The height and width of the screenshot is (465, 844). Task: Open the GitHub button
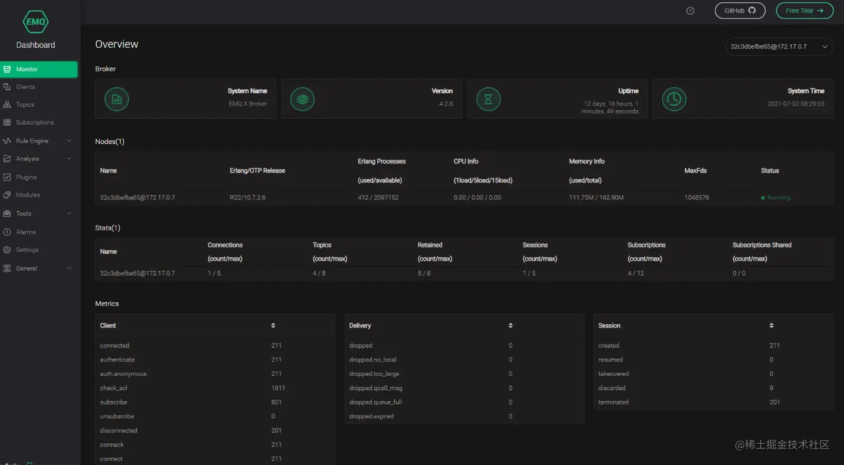(x=740, y=11)
